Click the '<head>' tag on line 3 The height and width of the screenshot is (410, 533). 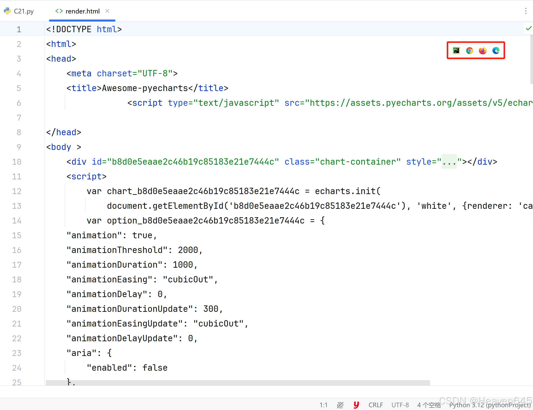[x=61, y=59]
